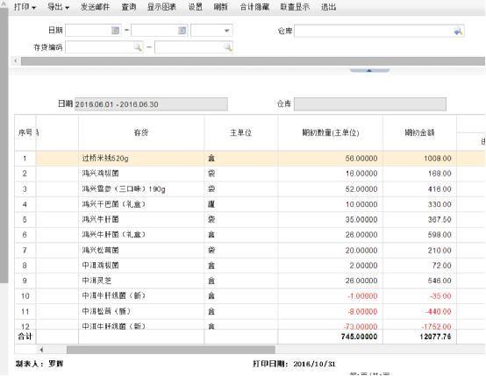Click the first 存货编码 search icon
This screenshot has height=376, width=486.
tap(138, 47)
